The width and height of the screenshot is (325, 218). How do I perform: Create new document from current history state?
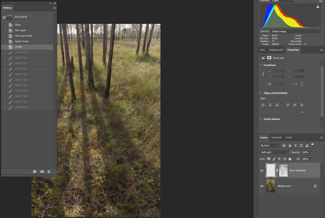(34, 172)
